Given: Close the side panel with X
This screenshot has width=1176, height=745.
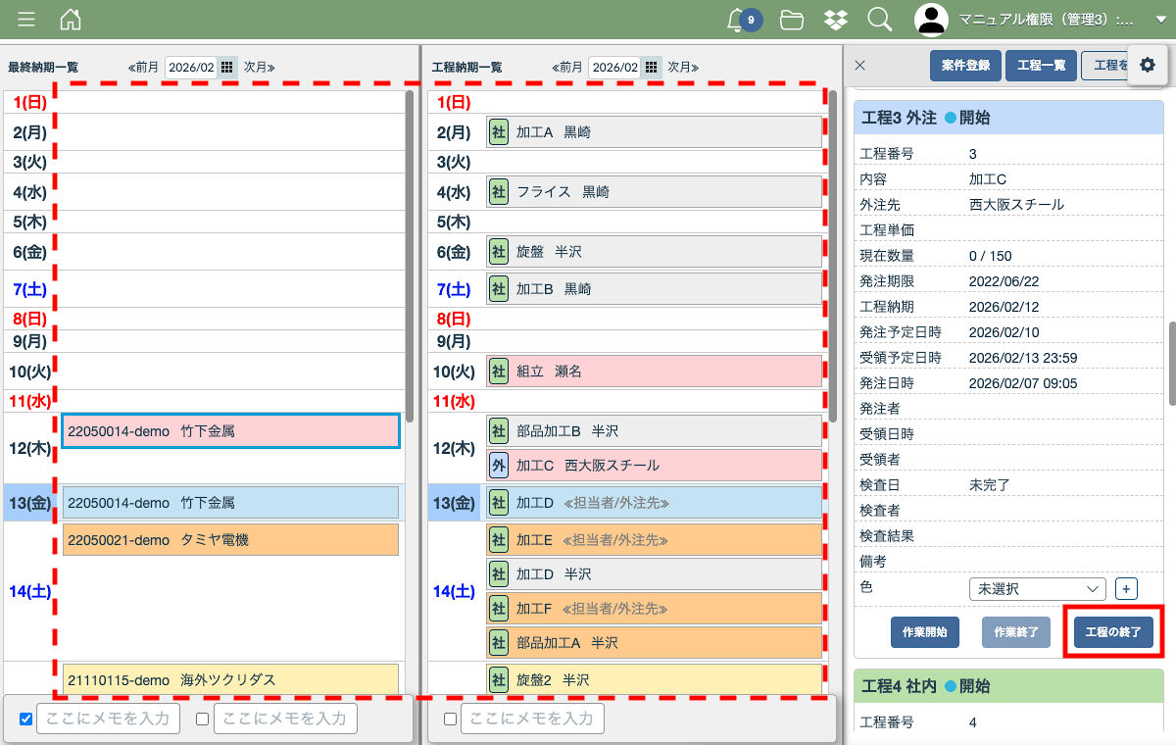Looking at the screenshot, I should click(x=859, y=66).
